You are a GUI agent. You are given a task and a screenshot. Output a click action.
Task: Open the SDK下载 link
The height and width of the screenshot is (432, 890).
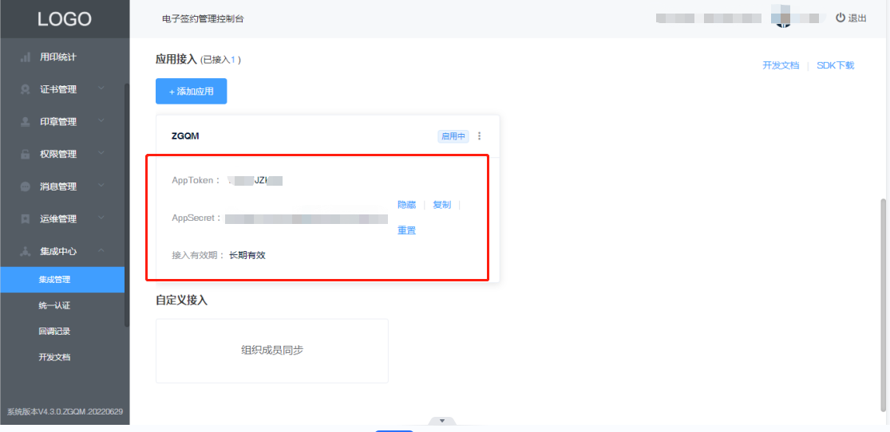pos(835,66)
